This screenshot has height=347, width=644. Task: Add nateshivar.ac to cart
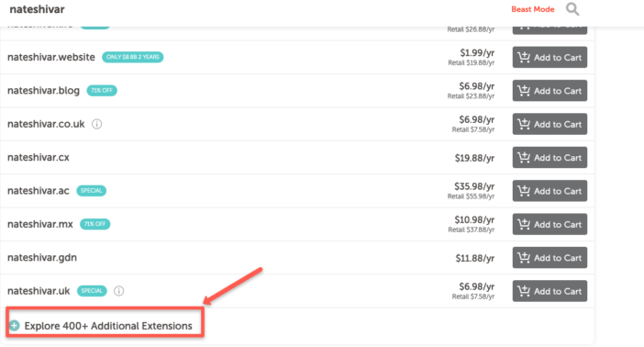tap(550, 191)
